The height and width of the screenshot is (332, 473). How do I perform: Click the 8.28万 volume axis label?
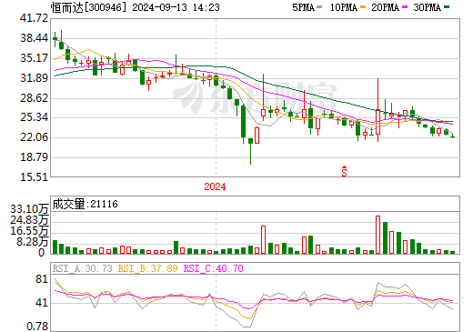[x=33, y=242]
